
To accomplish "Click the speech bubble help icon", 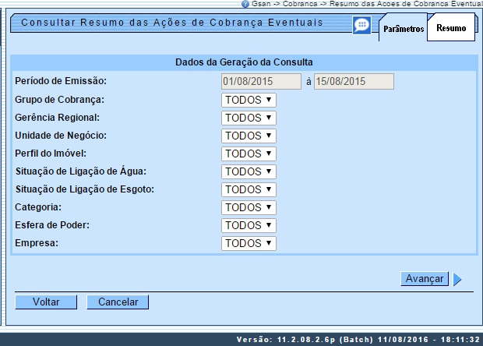I will point(361,25).
